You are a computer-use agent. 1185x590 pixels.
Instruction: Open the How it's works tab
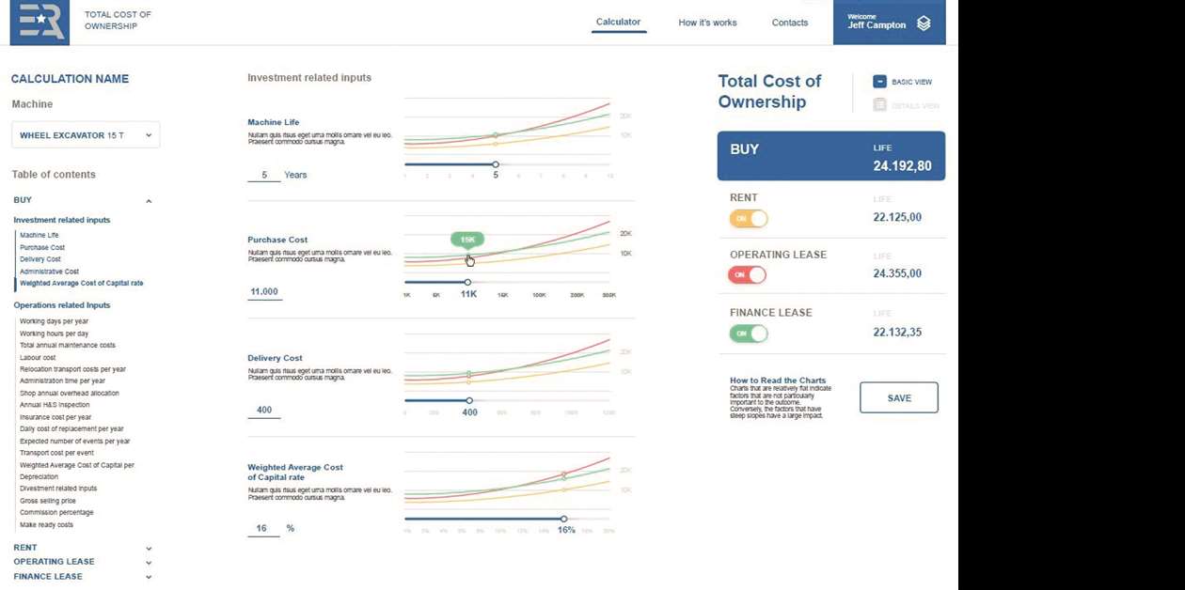pyautogui.click(x=707, y=23)
